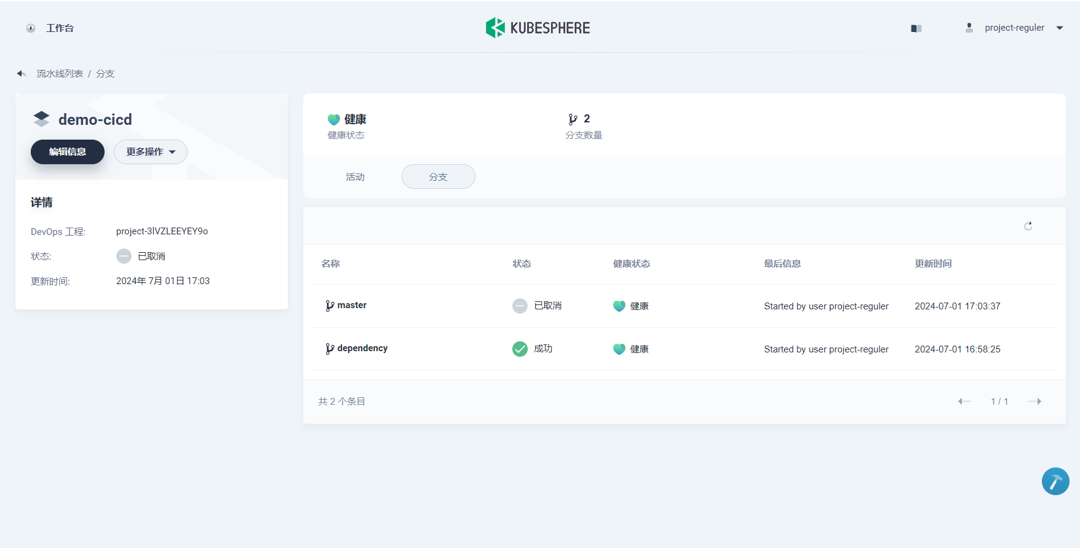
Task: Open the 更多操作 dropdown
Action: tap(151, 152)
